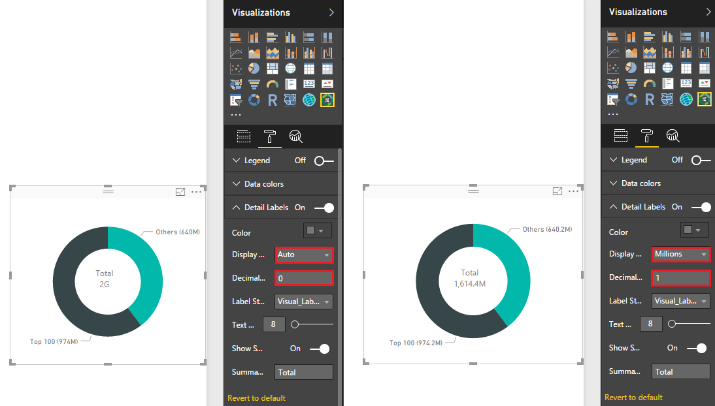Switch to Analytics tab in left pane
The width and height of the screenshot is (715, 406).
(x=296, y=136)
